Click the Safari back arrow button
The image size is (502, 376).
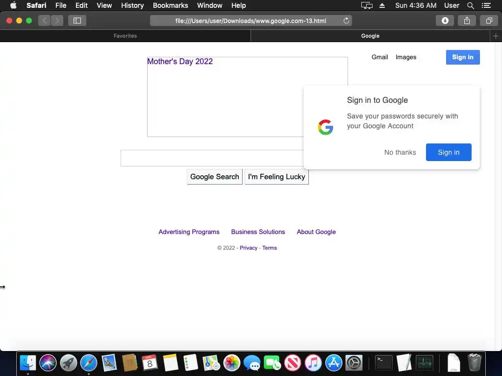(45, 21)
